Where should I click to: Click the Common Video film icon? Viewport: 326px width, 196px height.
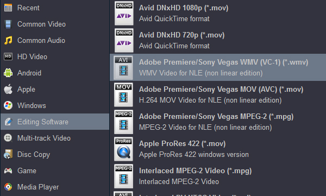tap(8, 24)
